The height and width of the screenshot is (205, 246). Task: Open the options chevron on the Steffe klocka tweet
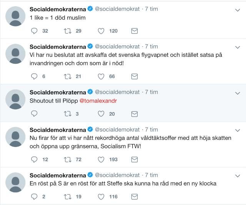tap(237, 176)
